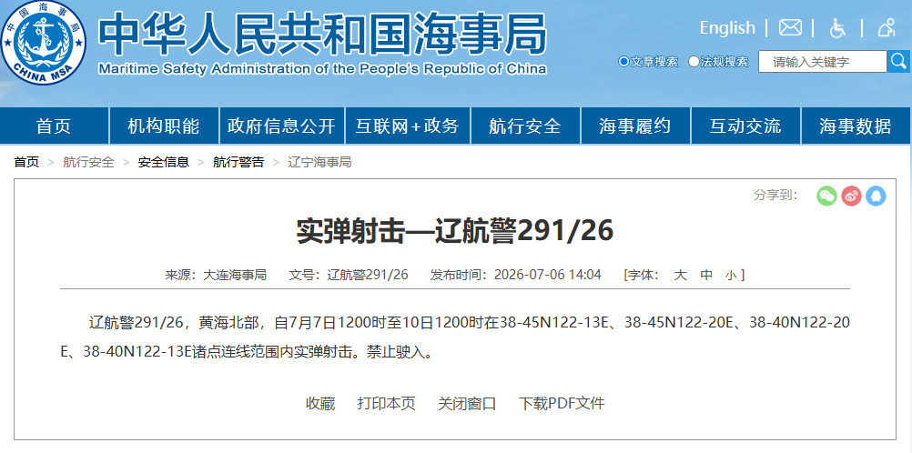912x453 pixels.
Task: Click 辽宁海事局 in the breadcrumb
Action: coord(319,162)
